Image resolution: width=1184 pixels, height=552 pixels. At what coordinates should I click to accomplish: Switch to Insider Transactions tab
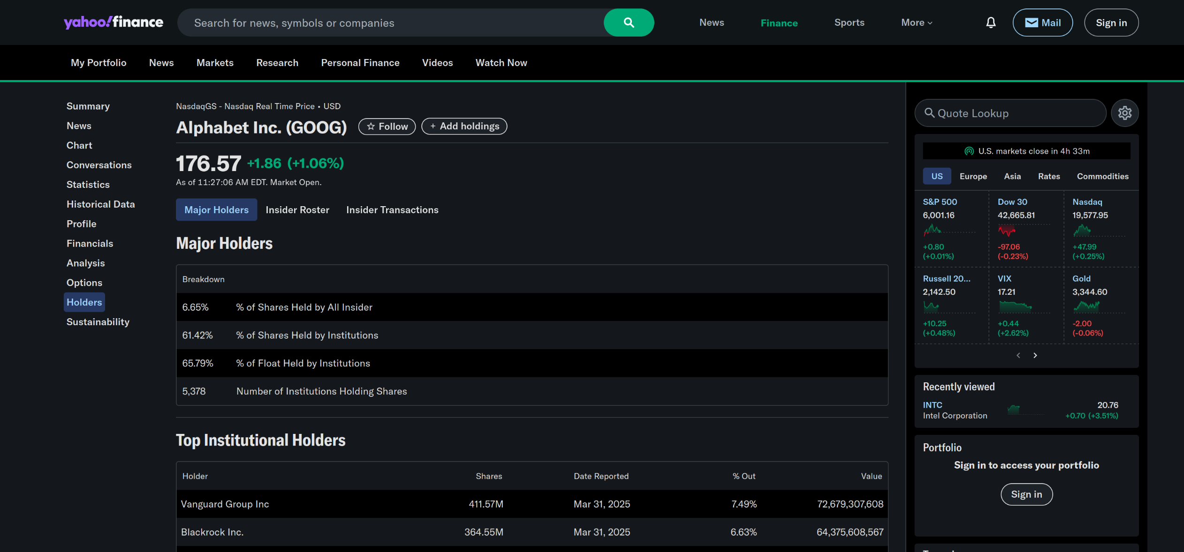click(392, 209)
